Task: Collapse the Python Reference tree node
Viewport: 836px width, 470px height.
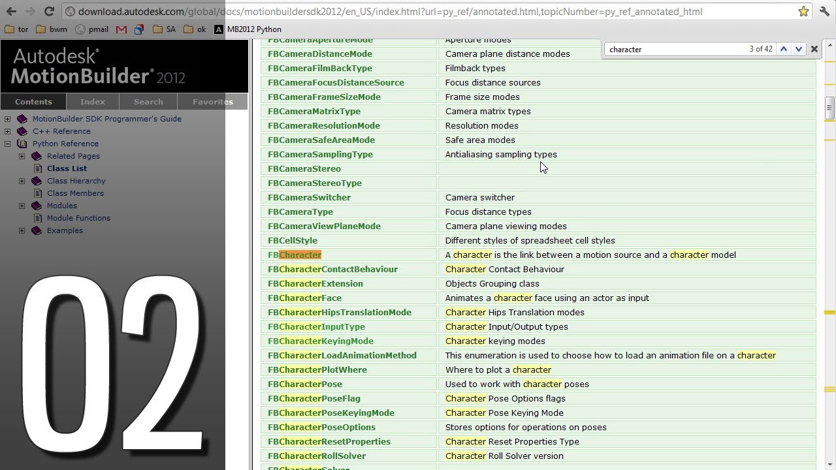Action: [7, 144]
